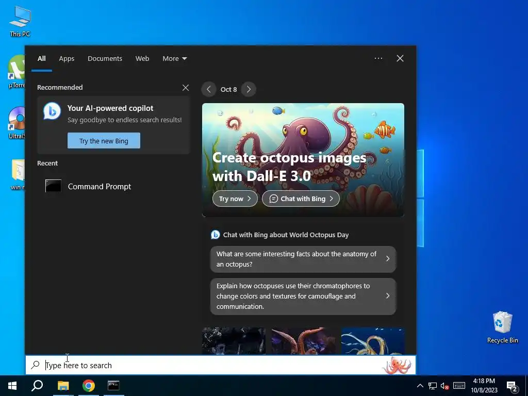This screenshot has width=528, height=396.
Task: Open This PC desktop icon
Action: click(20, 21)
